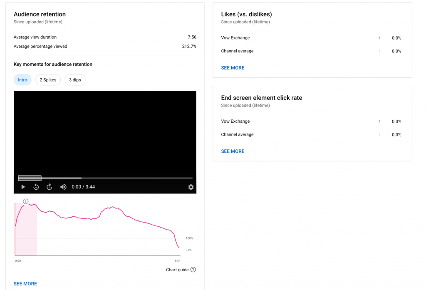Screen dimensions: 426x290
Task: Select the skip forward 10 seconds icon
Action: pos(50,187)
